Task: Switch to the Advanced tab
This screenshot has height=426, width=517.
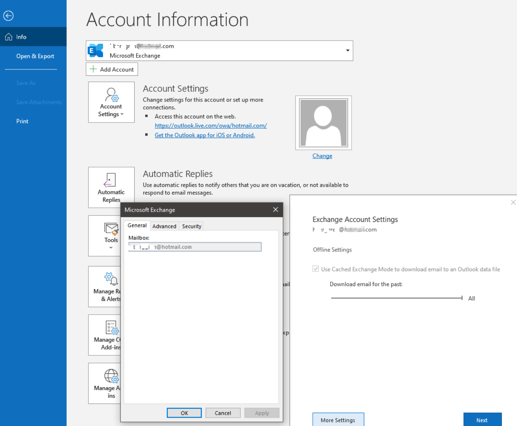Action: click(164, 226)
